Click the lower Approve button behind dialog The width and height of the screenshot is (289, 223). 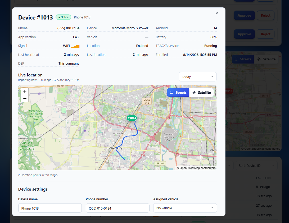click(x=244, y=34)
